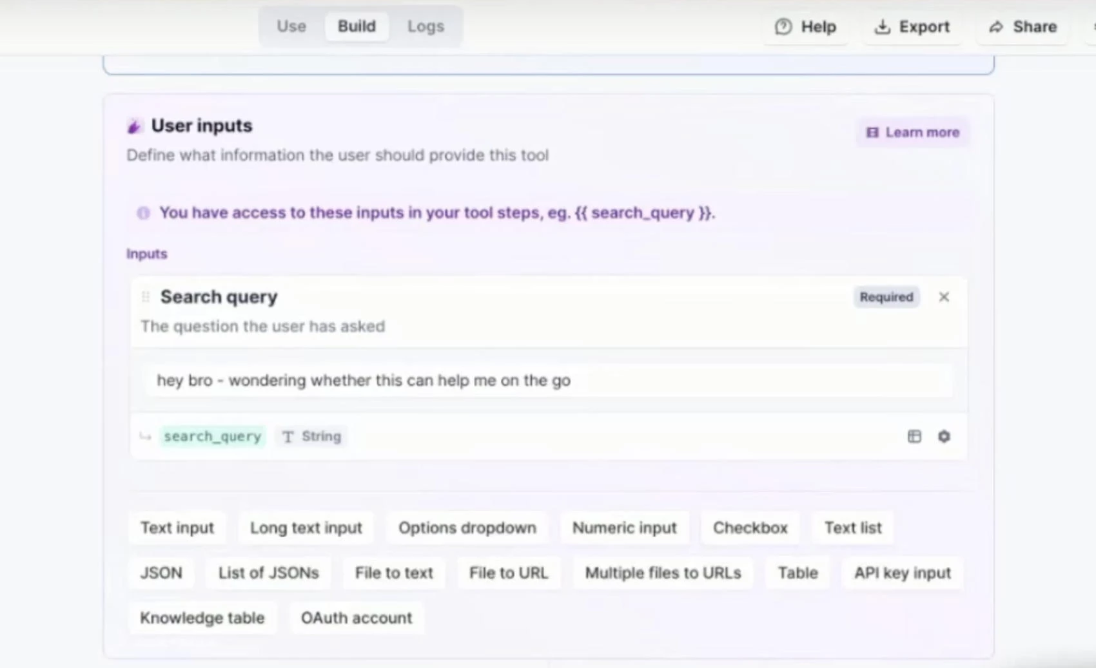
Task: Click the User inputs header icon
Action: click(x=134, y=126)
